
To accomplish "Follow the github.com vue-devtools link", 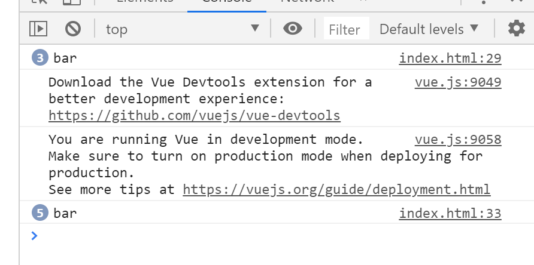I will tap(195, 115).
